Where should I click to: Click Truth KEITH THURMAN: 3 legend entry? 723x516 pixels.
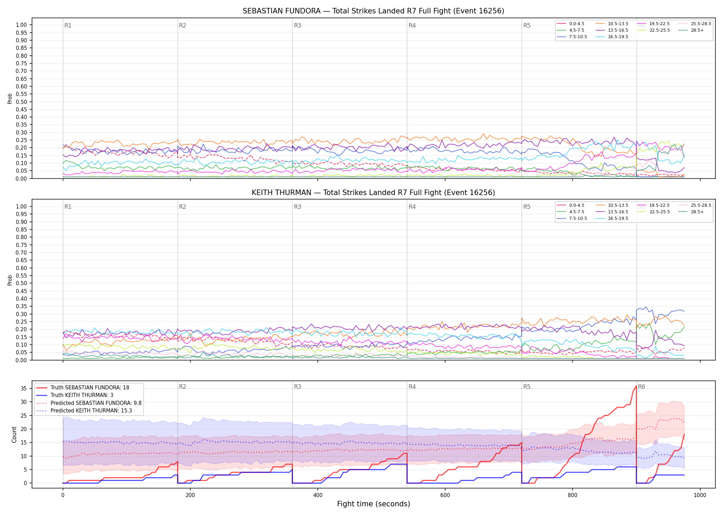(75, 395)
